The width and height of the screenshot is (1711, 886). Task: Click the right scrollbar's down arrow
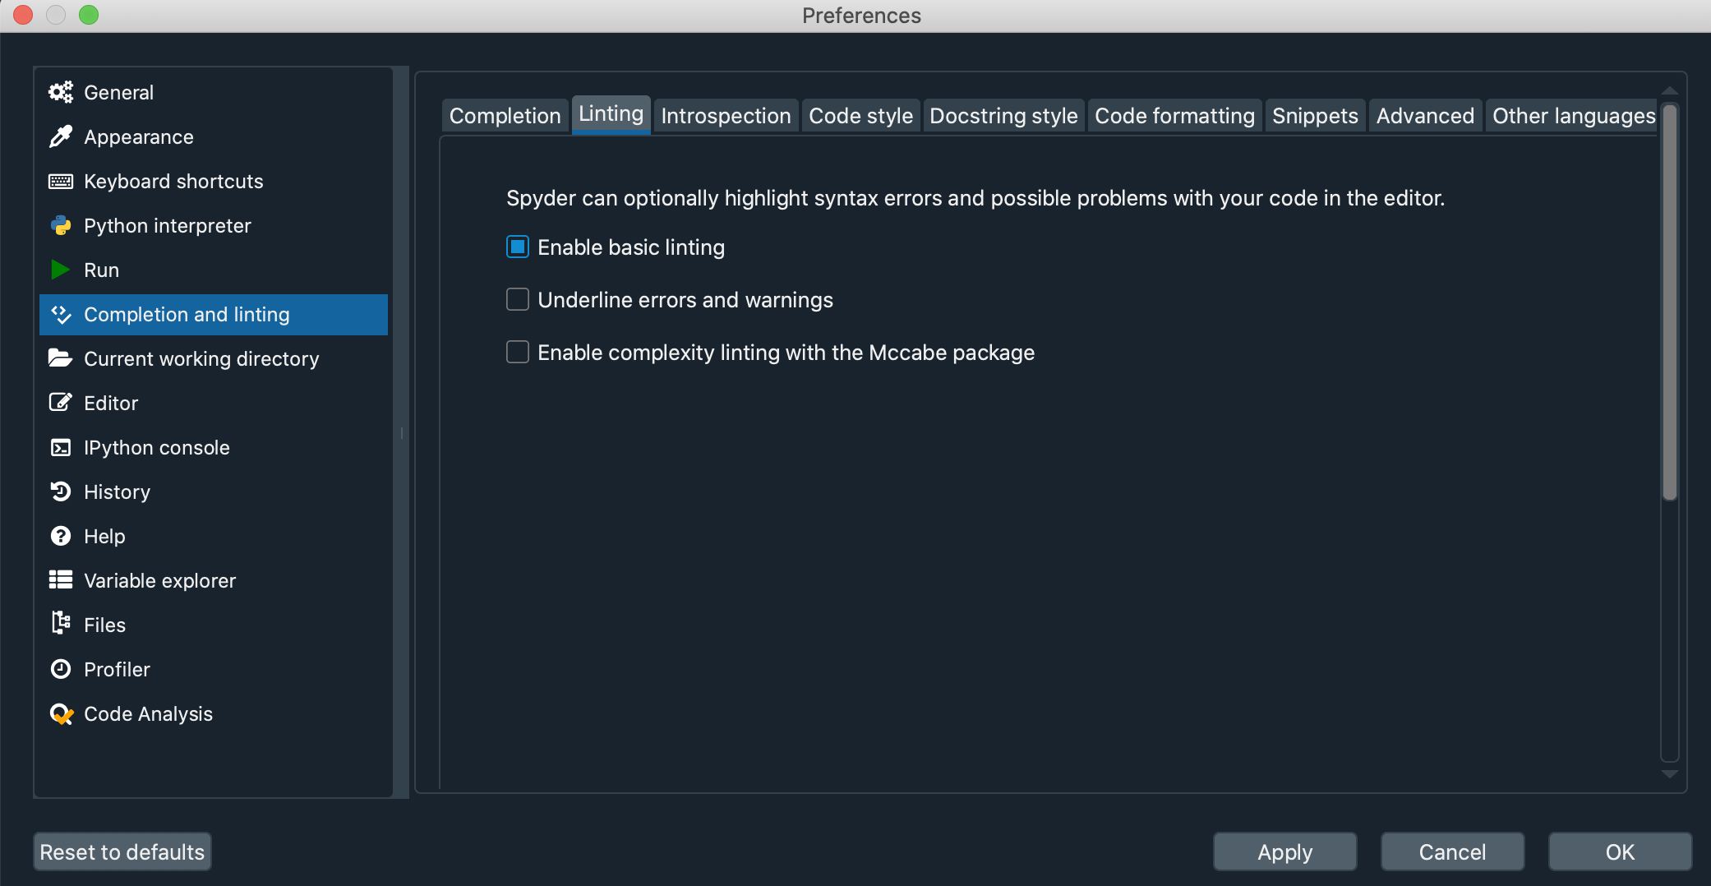click(1670, 774)
